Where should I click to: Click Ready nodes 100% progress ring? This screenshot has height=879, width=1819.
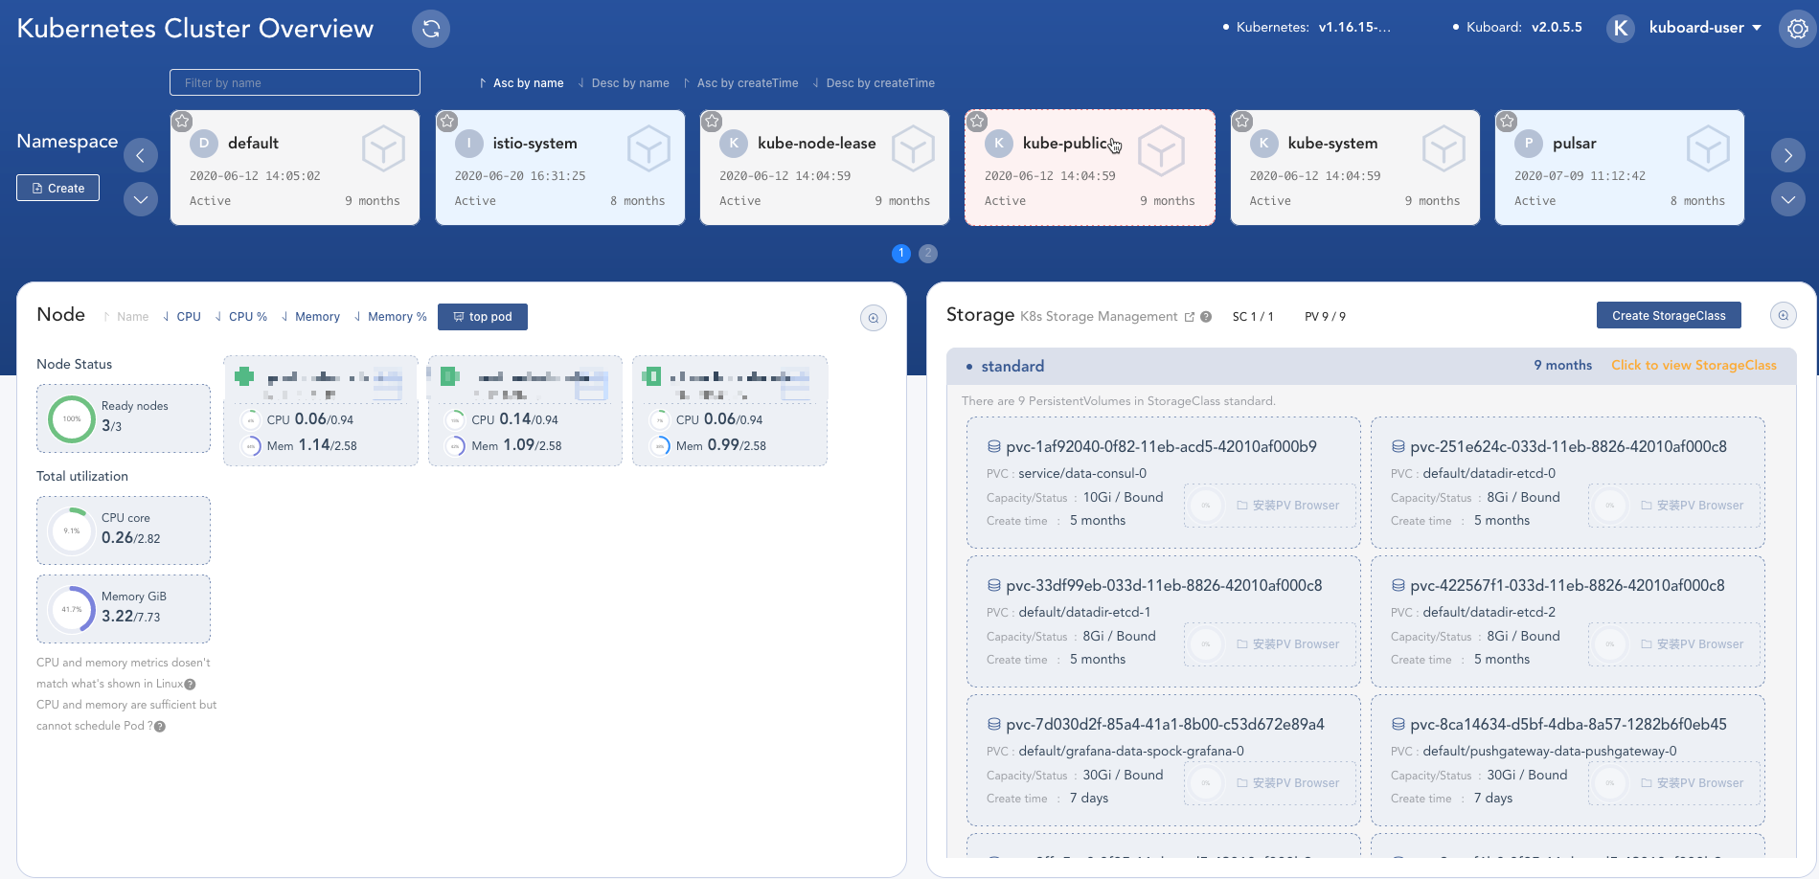click(72, 419)
